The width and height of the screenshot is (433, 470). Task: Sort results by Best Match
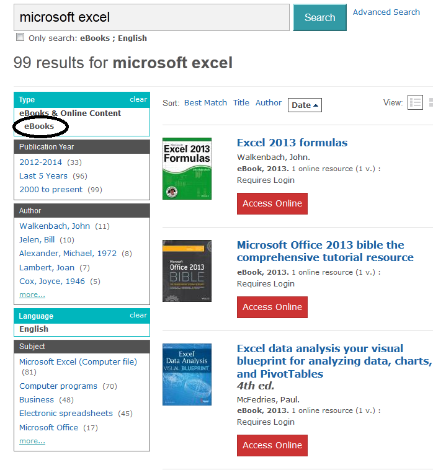[205, 103]
